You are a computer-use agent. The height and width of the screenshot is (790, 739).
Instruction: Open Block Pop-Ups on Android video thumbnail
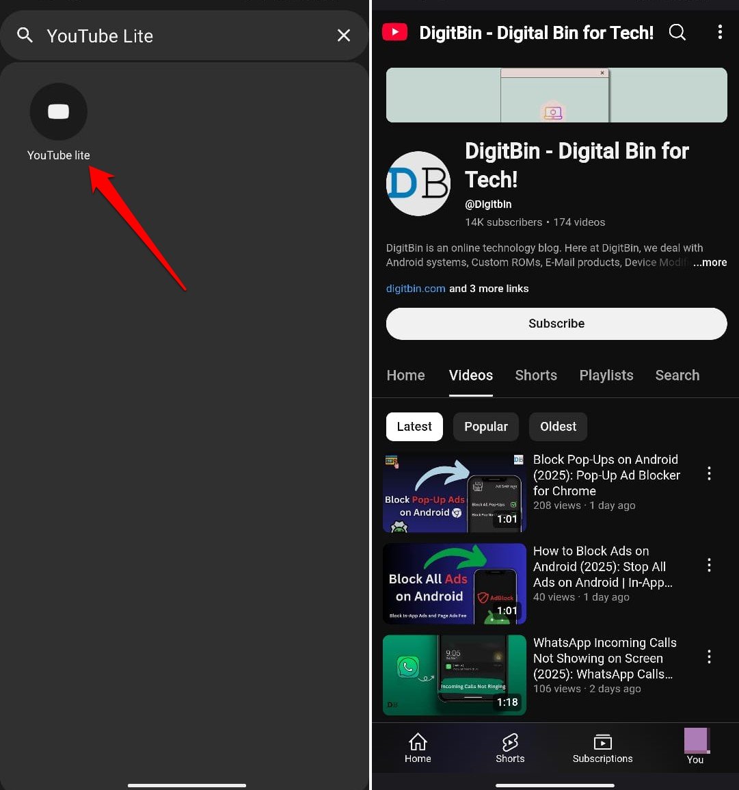(x=455, y=492)
